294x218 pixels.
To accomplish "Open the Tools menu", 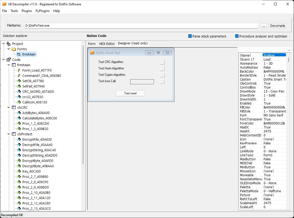I will (14, 11).
